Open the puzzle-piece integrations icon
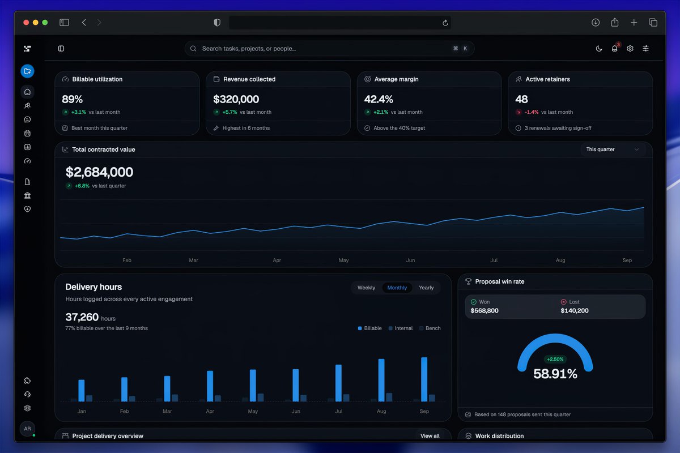The height and width of the screenshot is (453, 680). point(27,381)
